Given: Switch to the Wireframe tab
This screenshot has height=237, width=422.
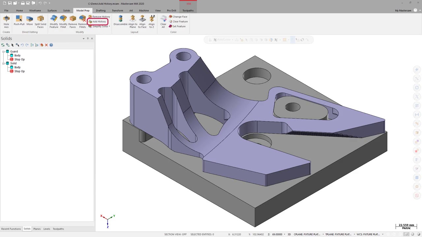Looking at the screenshot, I should pyautogui.click(x=35, y=11).
